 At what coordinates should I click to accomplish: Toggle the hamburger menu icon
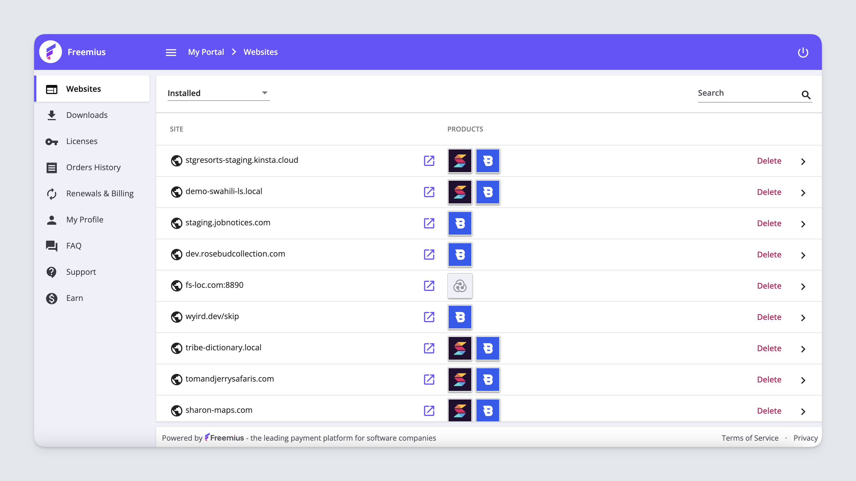coord(171,52)
